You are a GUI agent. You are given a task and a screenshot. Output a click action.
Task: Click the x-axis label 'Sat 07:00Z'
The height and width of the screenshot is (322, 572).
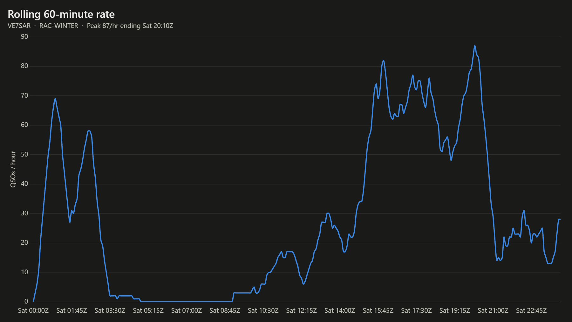click(x=187, y=311)
